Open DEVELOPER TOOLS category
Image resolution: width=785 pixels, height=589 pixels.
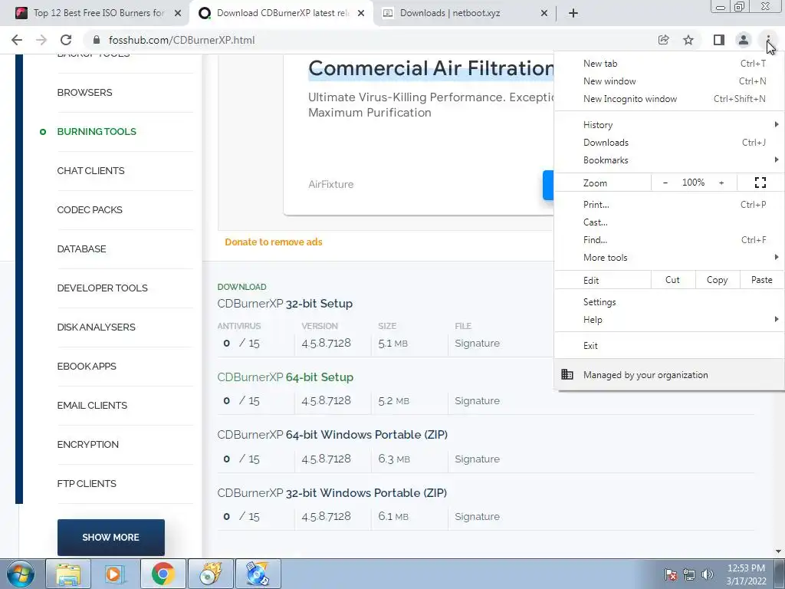102,288
